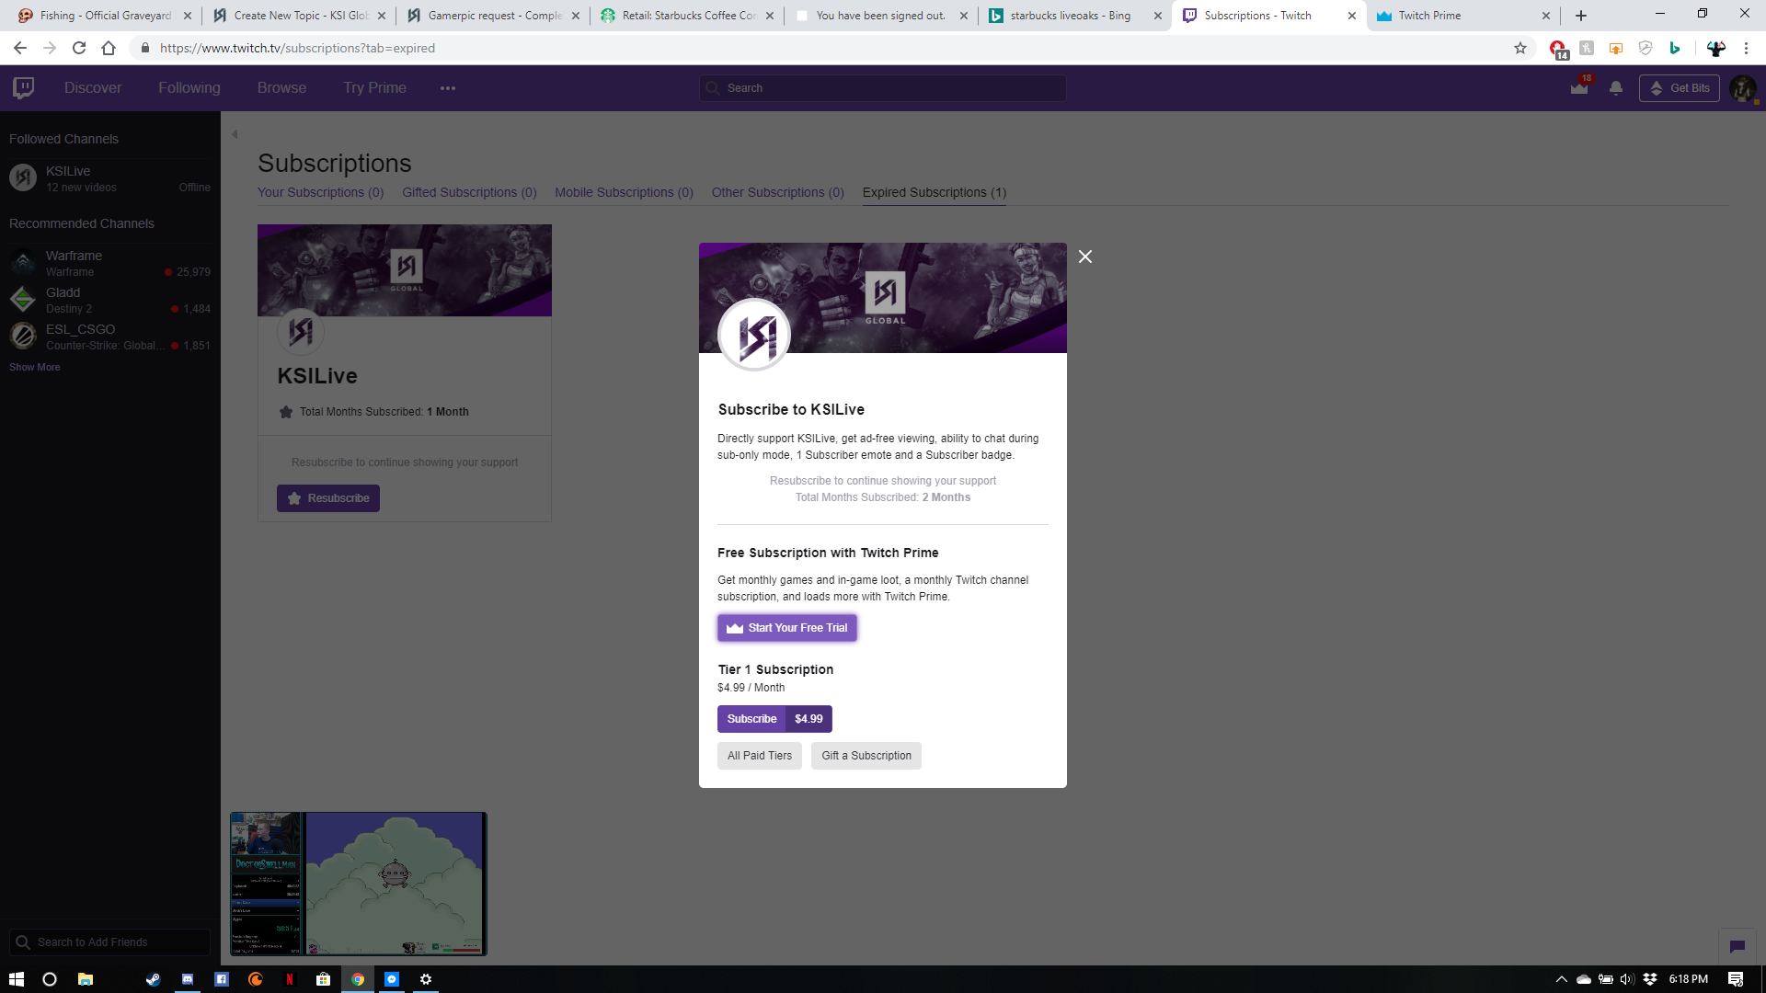Screen dimensions: 1766x993
Task: Click the browser address bar URL
Action: pos(297,48)
